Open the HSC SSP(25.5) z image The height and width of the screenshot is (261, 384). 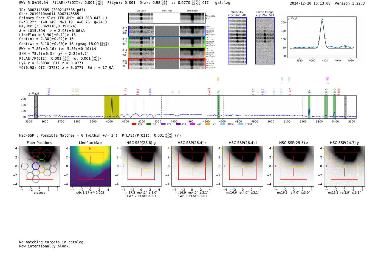[x=293, y=166]
